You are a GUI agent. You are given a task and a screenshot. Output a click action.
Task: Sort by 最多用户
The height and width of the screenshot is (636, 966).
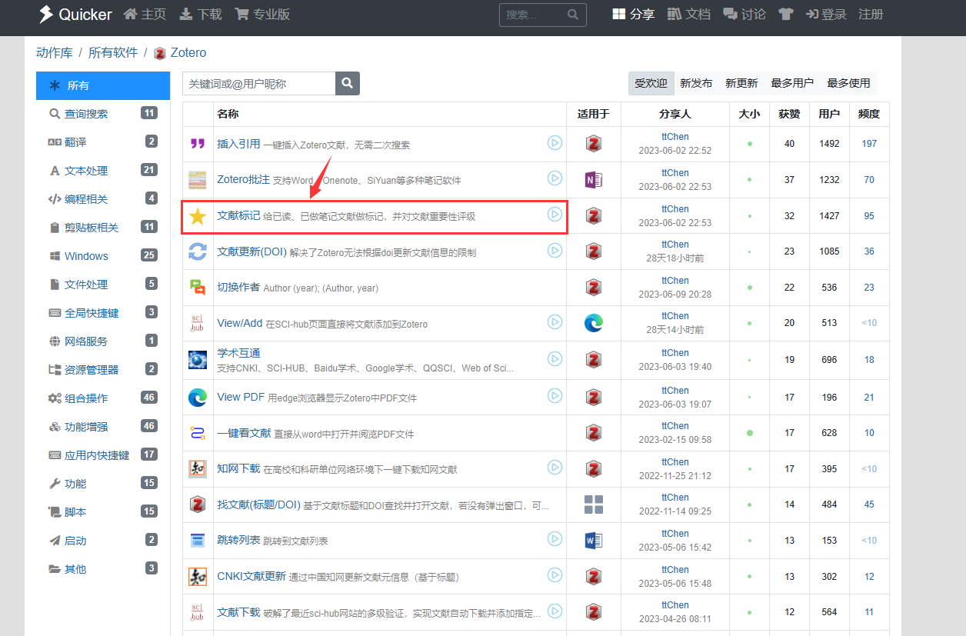(792, 83)
